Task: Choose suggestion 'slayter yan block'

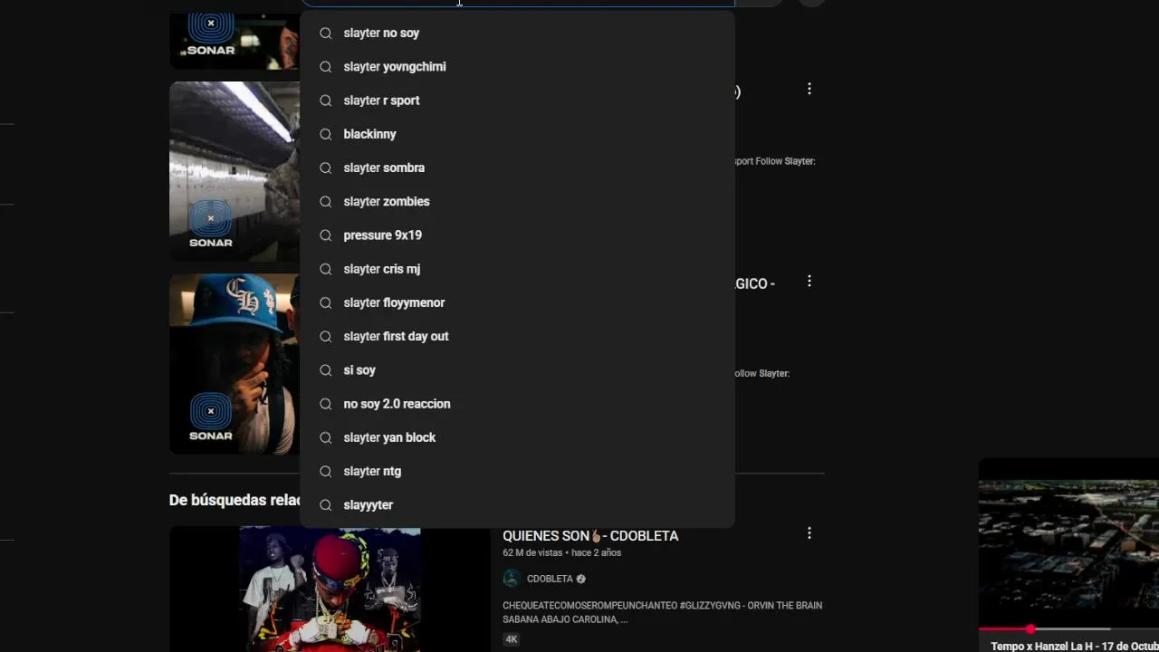Action: (x=517, y=437)
